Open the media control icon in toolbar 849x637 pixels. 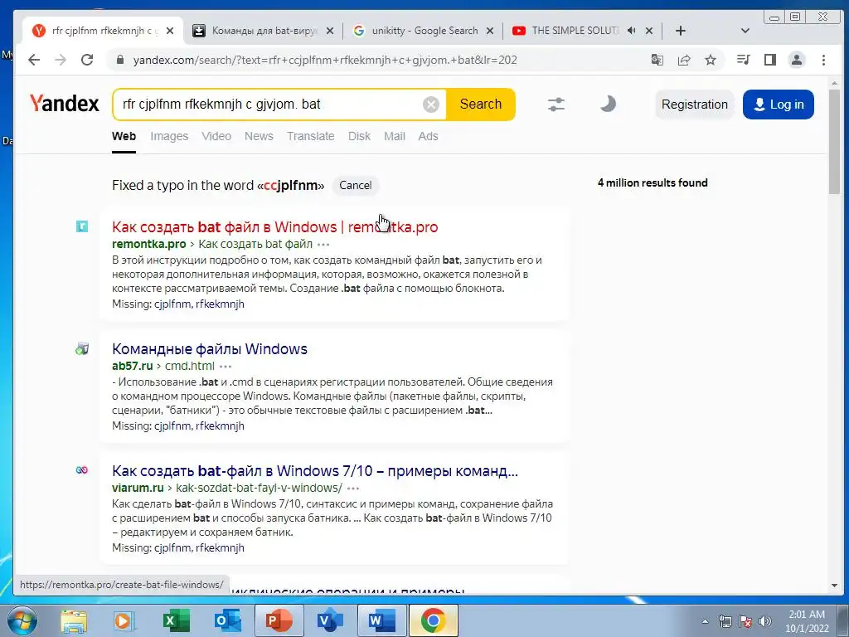coord(744,60)
